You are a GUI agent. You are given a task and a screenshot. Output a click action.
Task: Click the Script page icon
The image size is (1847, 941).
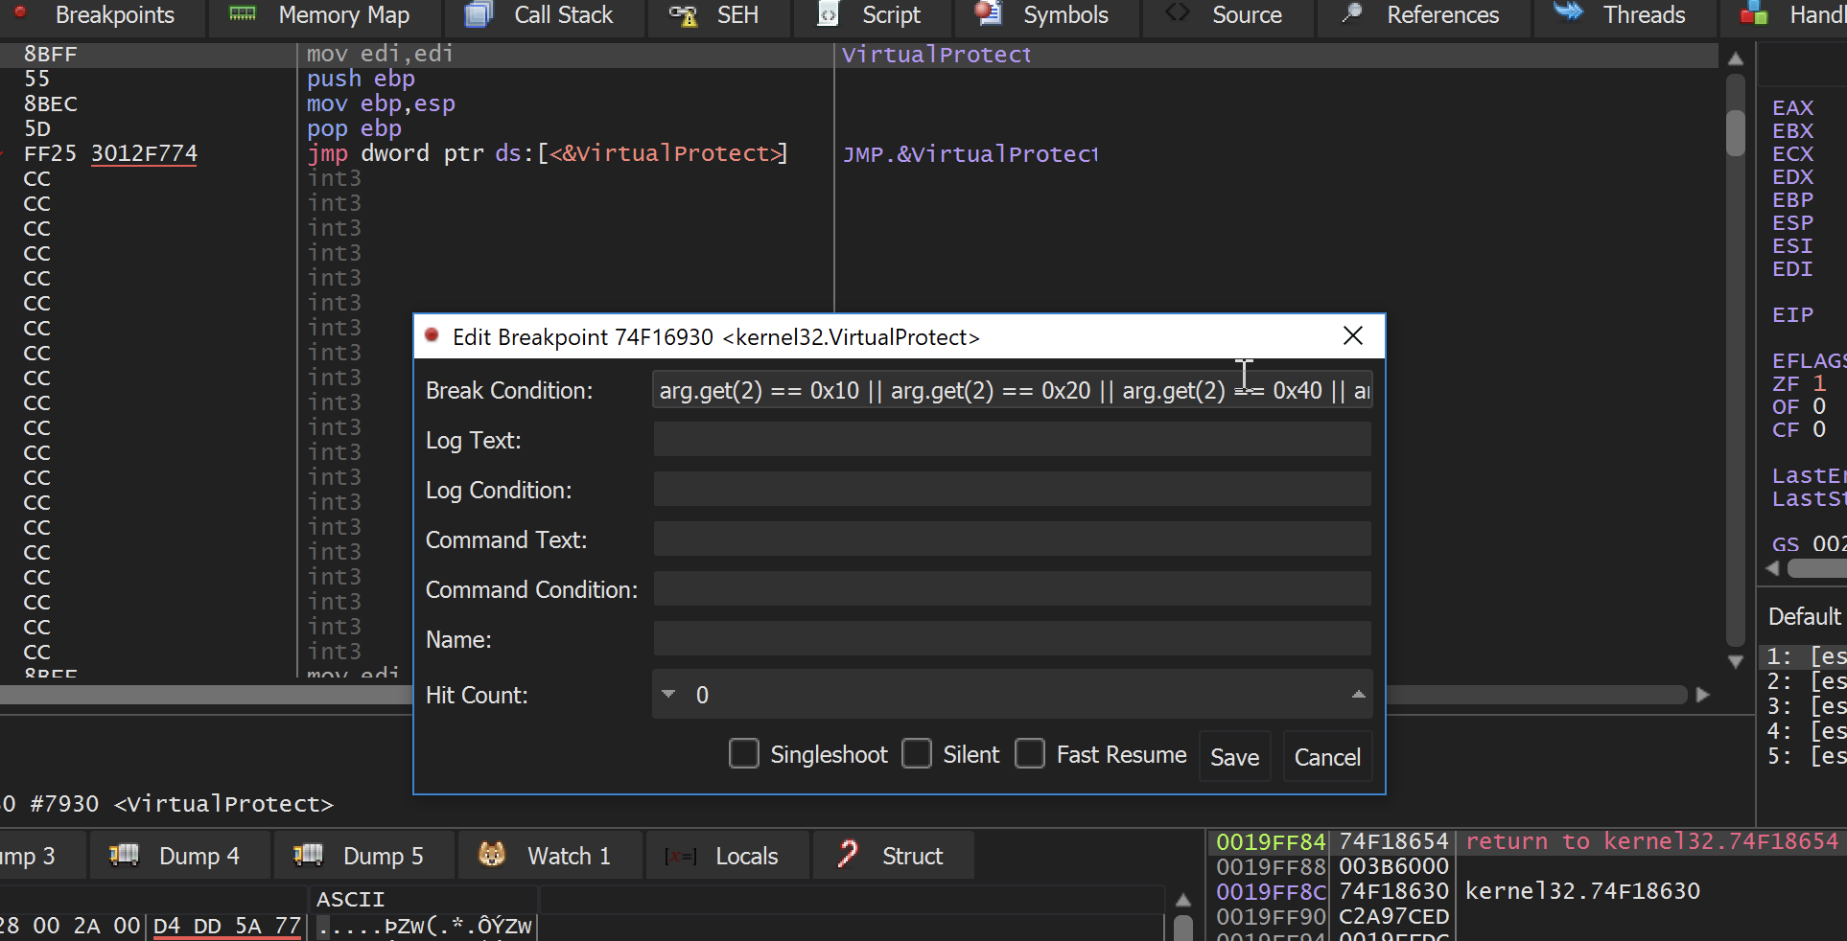tap(828, 13)
